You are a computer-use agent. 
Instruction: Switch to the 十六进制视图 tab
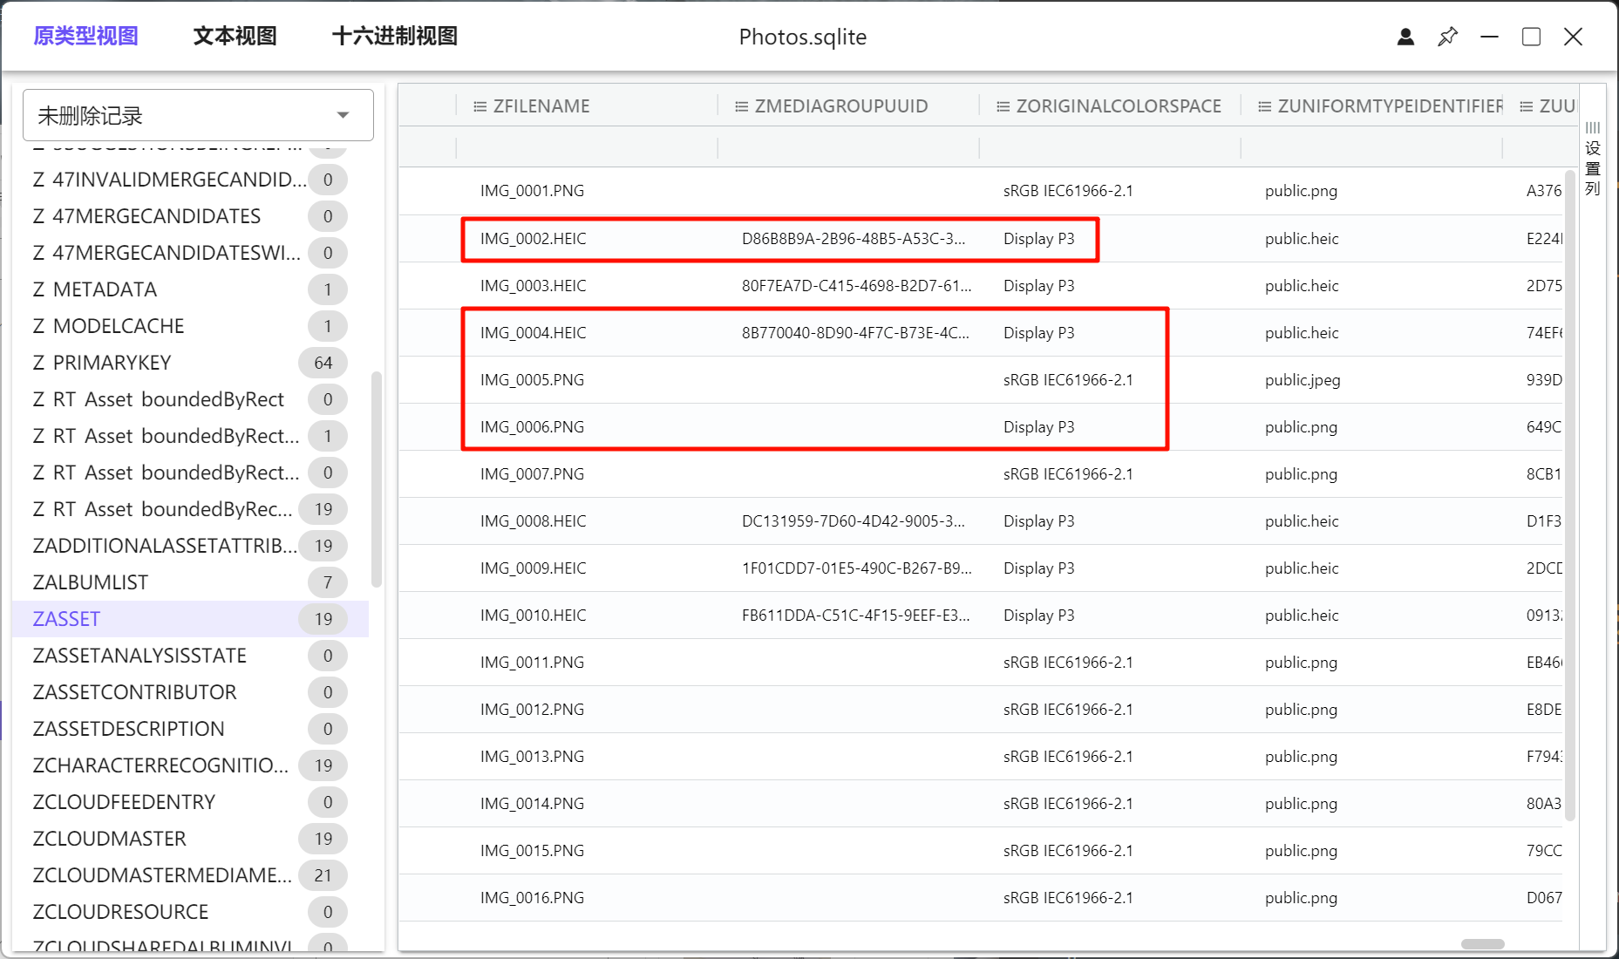[x=395, y=37]
